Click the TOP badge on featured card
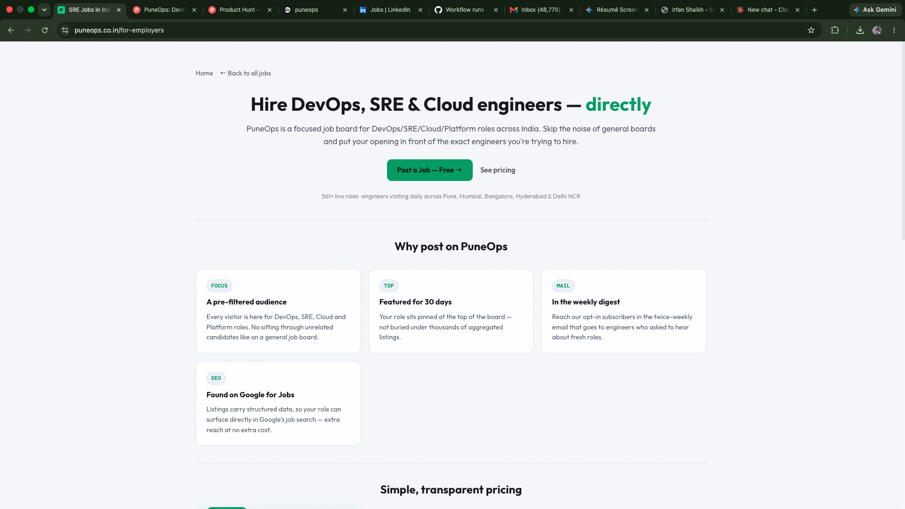The image size is (905, 509). coord(389,286)
